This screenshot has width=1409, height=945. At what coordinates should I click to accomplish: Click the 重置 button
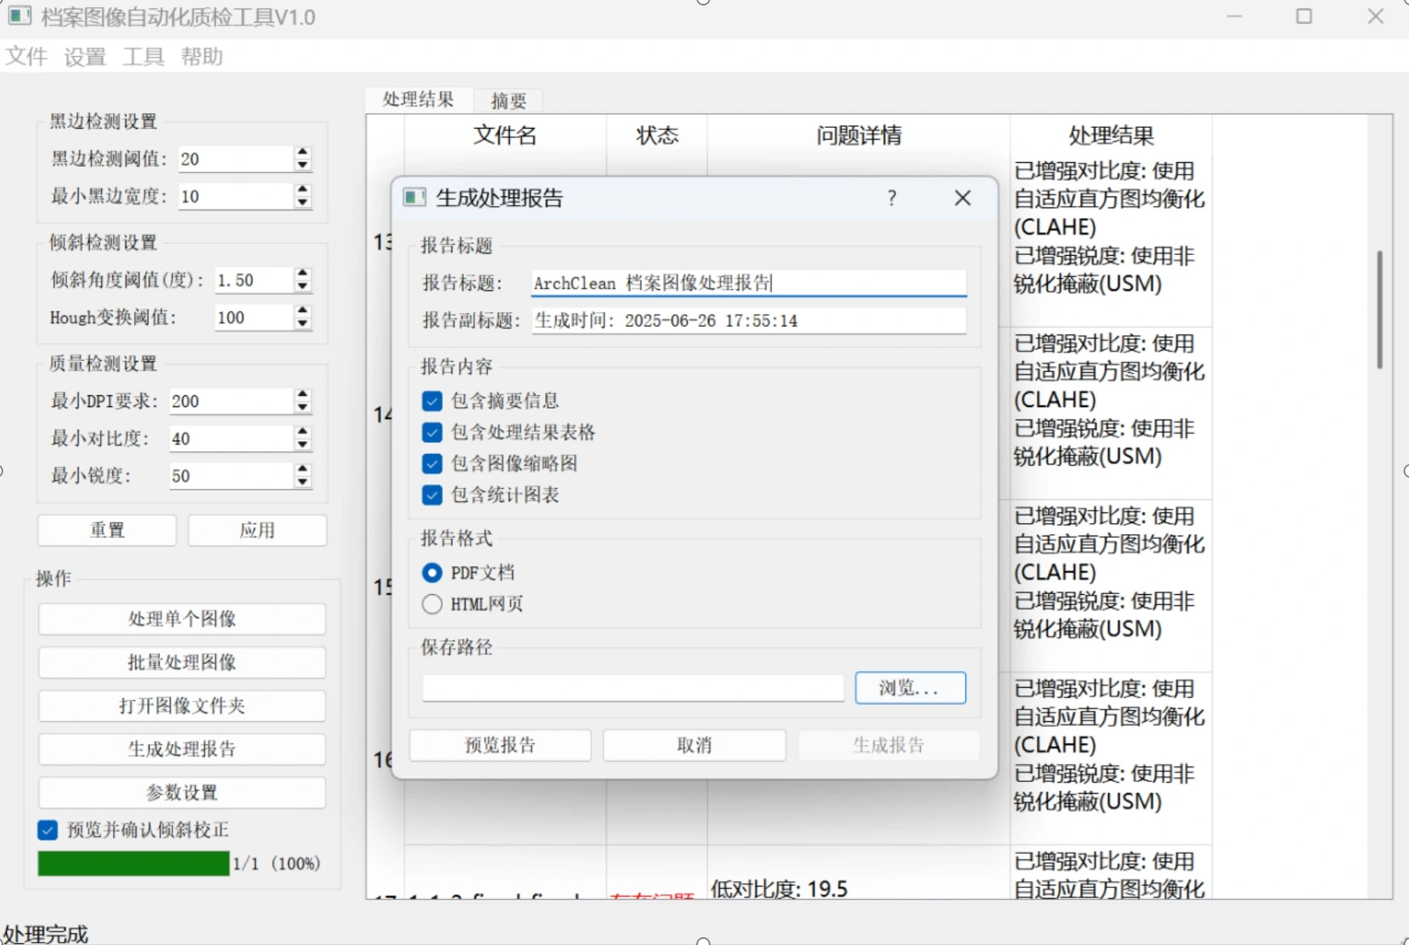[106, 529]
